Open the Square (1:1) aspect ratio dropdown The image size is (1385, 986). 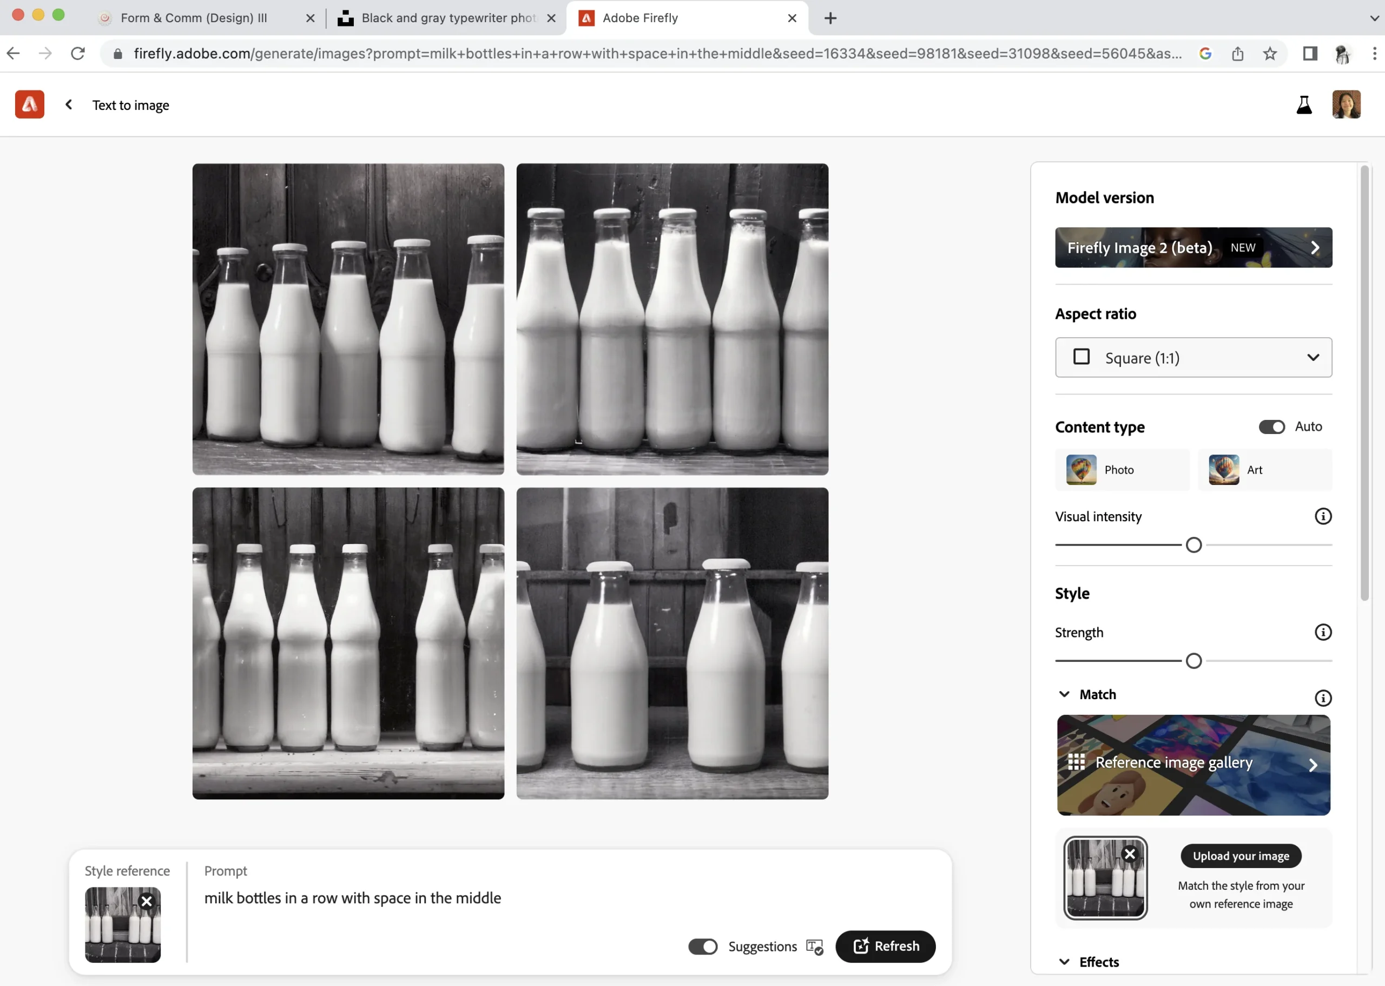click(1192, 358)
